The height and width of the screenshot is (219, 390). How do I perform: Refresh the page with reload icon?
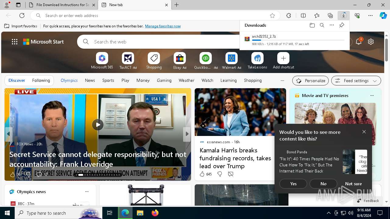22,16
